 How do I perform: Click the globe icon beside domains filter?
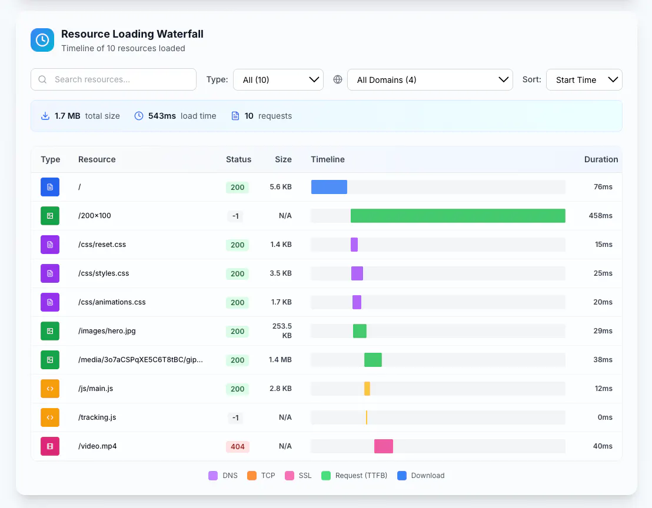pyautogui.click(x=338, y=79)
